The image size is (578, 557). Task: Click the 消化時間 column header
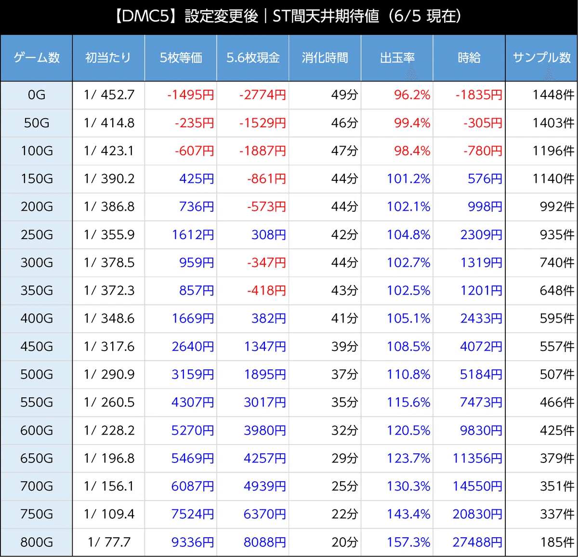[x=325, y=58]
